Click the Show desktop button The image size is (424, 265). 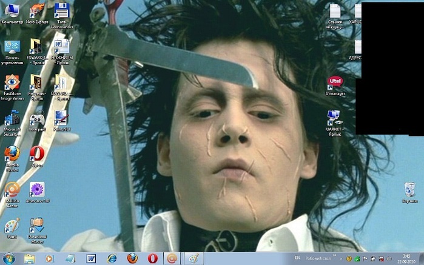coord(422,259)
